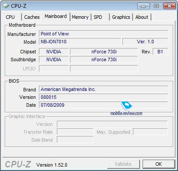The height and width of the screenshot is (171, 178).
Task: Click the second wider LPCIO field
Action: click(x=104, y=69)
